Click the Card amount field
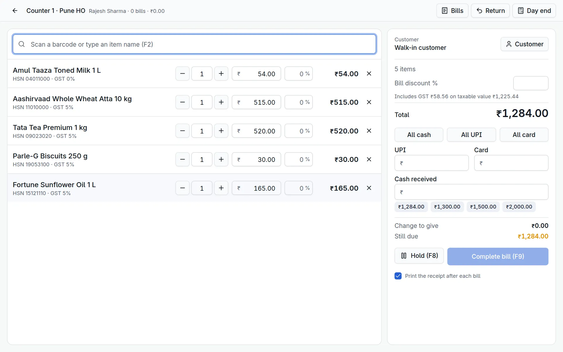This screenshot has height=352, width=563. coord(511,163)
